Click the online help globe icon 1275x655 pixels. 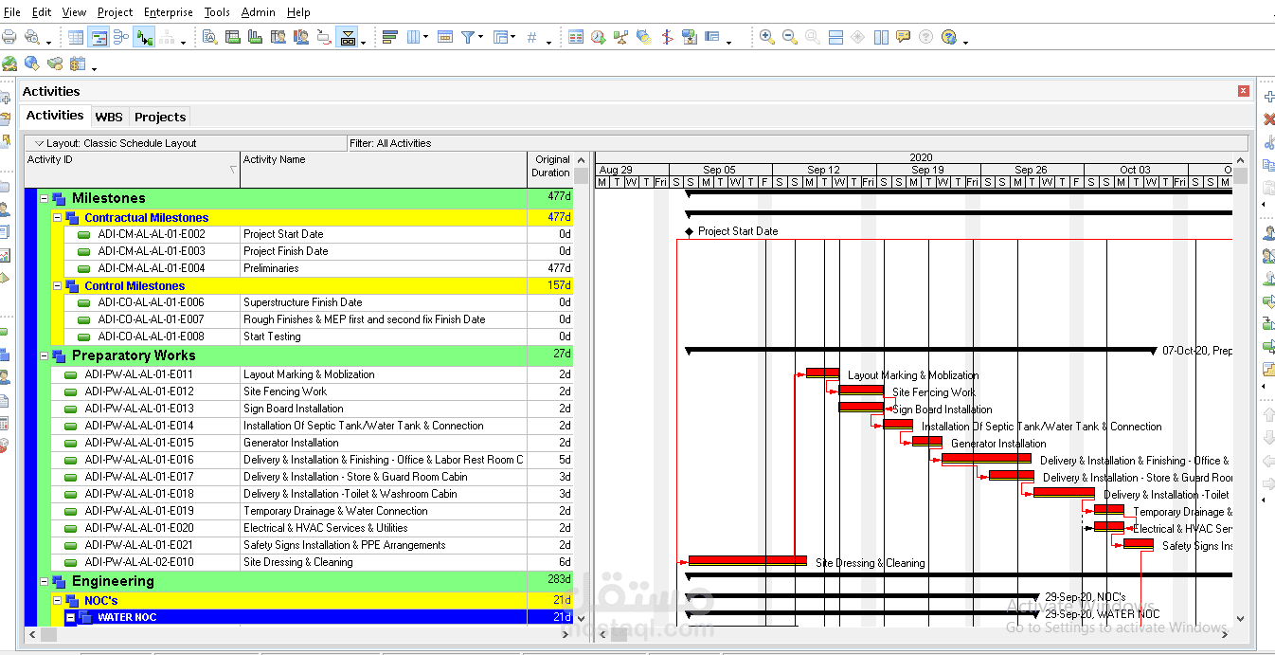tap(948, 37)
